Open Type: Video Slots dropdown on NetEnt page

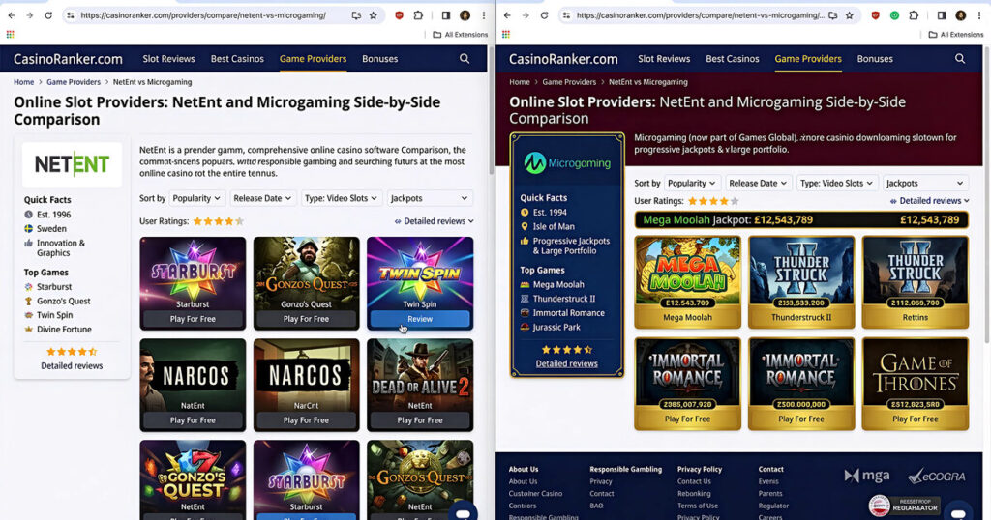(x=341, y=198)
